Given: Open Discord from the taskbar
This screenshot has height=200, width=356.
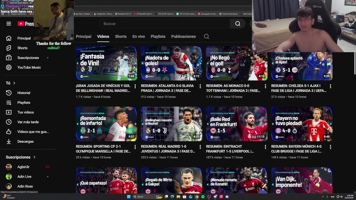Looking at the screenshot, I should click(215, 197).
